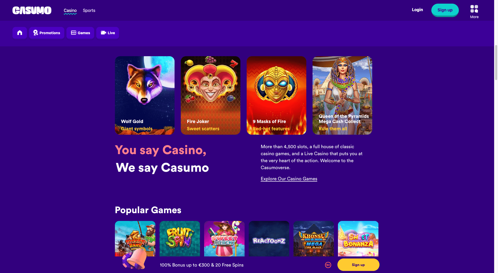498x273 pixels.
Task: Click the Casumo logo
Action: tap(32, 10)
